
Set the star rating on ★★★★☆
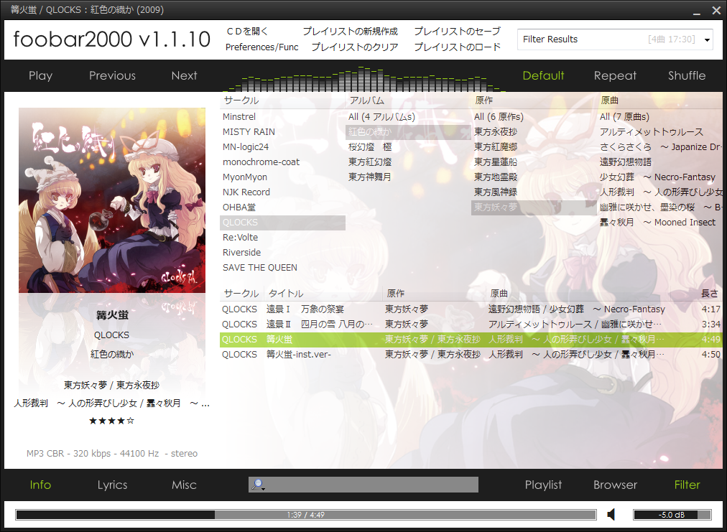click(x=112, y=421)
